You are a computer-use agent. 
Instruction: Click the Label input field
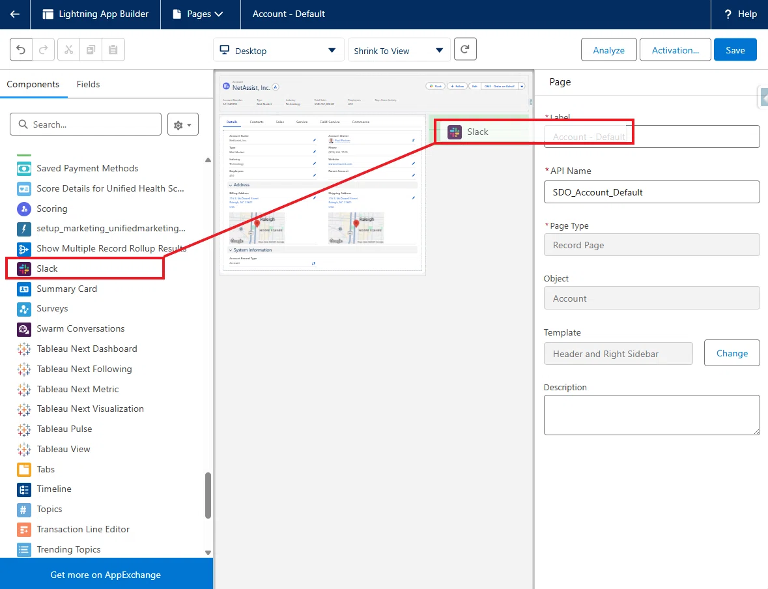click(x=651, y=137)
